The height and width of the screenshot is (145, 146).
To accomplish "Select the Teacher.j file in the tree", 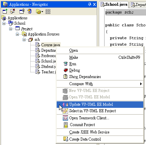I will pyautogui.click(x=49, y=72).
